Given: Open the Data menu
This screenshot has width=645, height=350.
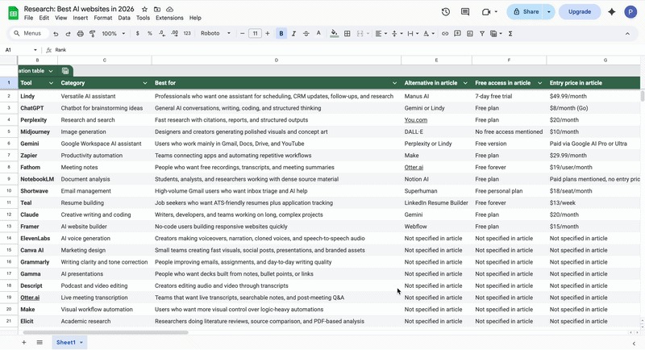Looking at the screenshot, I should 124,18.
